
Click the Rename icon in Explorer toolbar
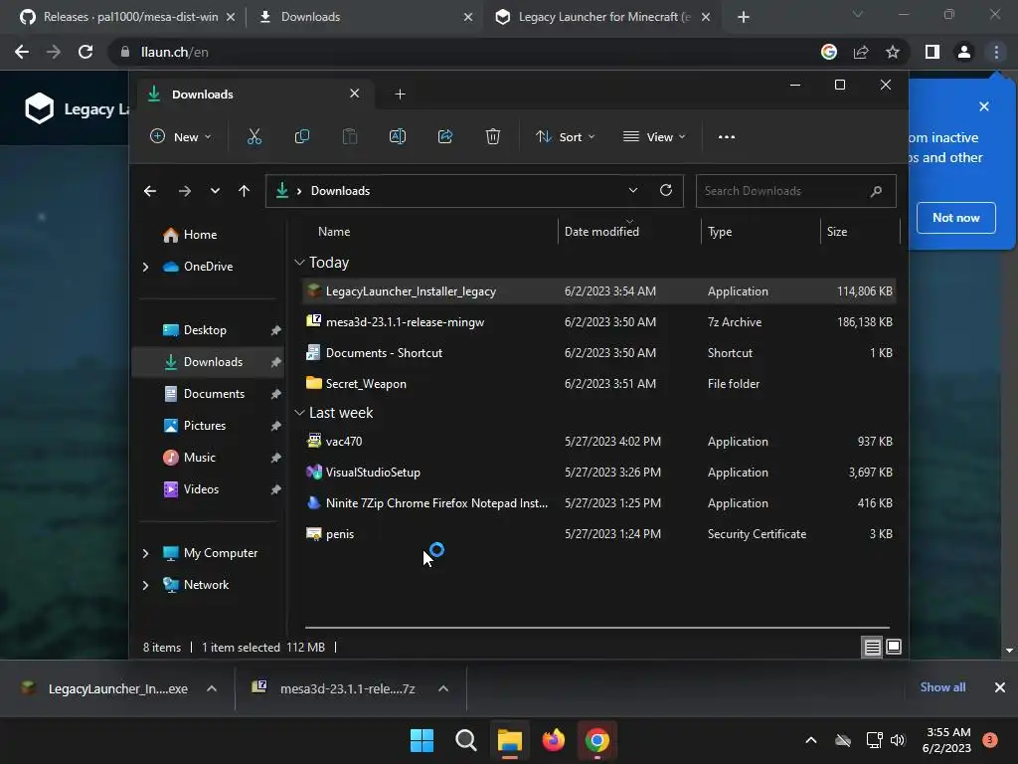(398, 136)
